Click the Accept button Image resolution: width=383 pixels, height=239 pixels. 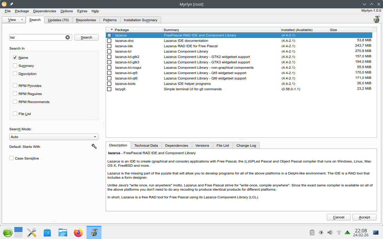point(364,217)
